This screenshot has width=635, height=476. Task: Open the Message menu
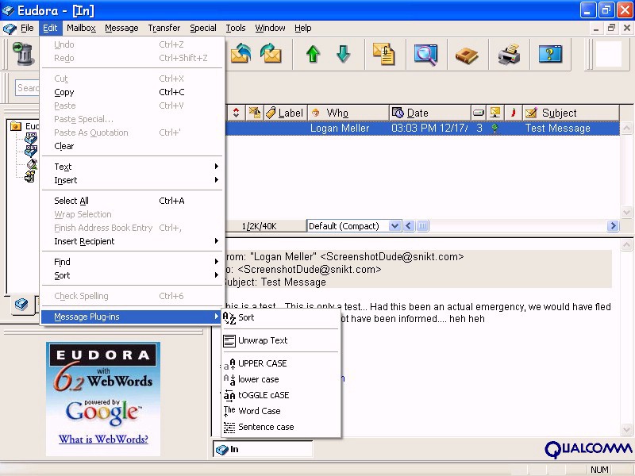121,28
